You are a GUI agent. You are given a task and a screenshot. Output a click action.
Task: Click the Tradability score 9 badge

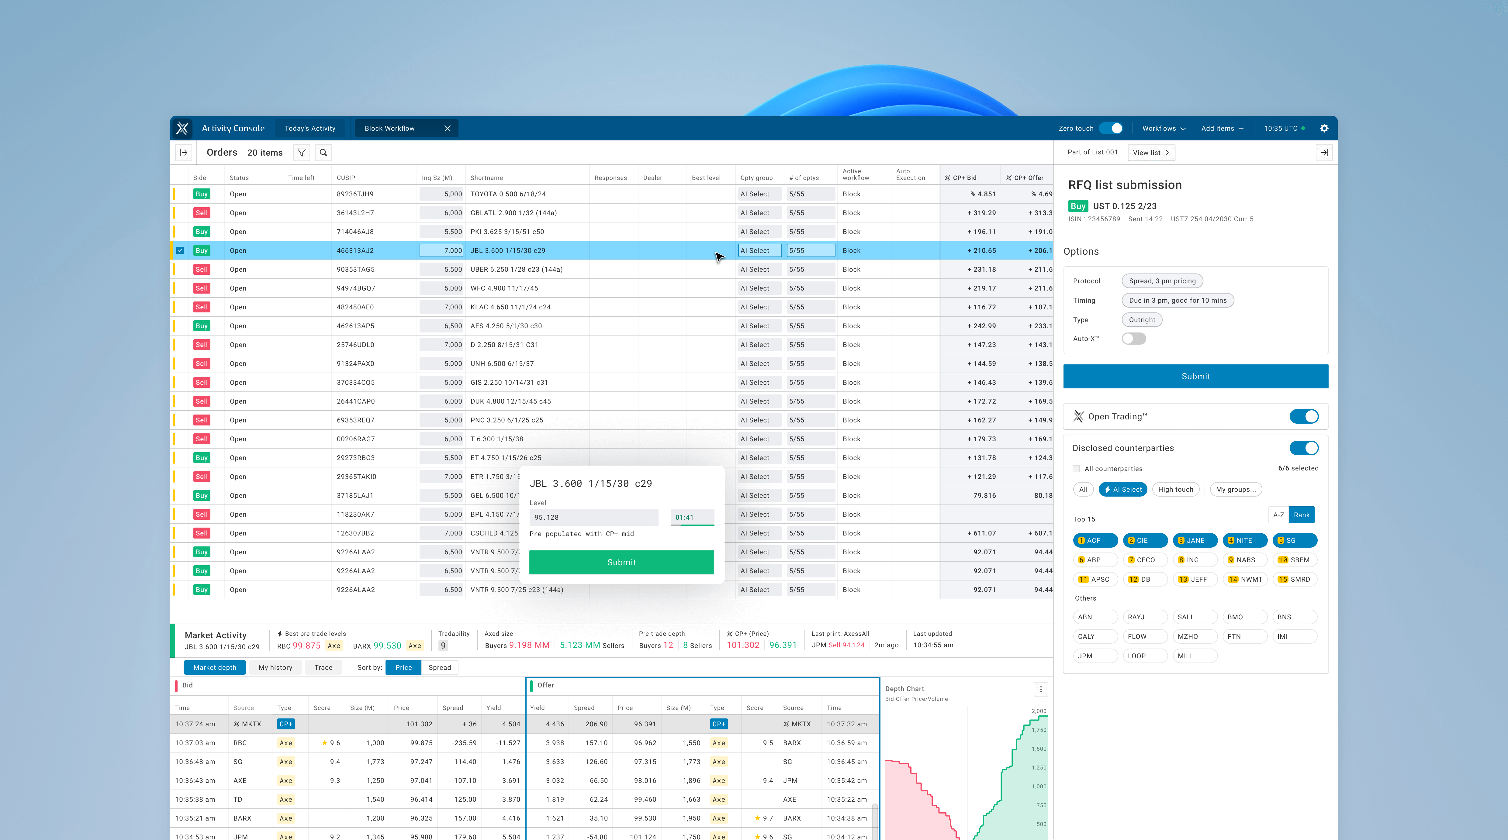coord(443,646)
